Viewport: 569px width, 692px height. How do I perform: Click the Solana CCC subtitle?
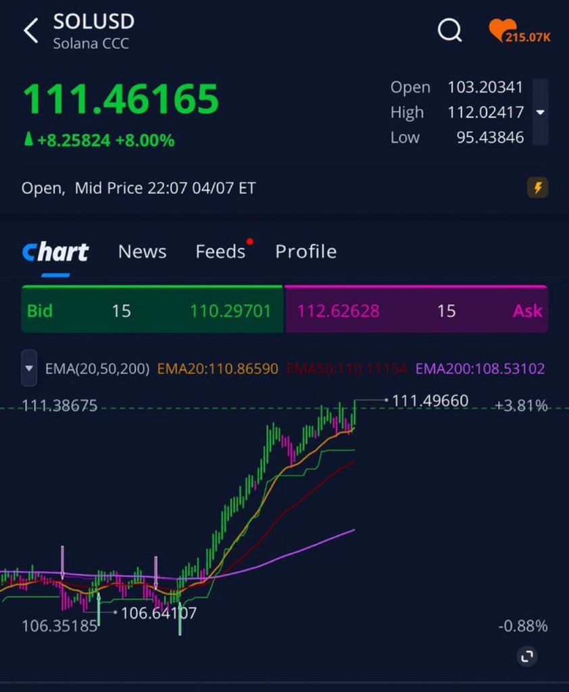tap(91, 44)
